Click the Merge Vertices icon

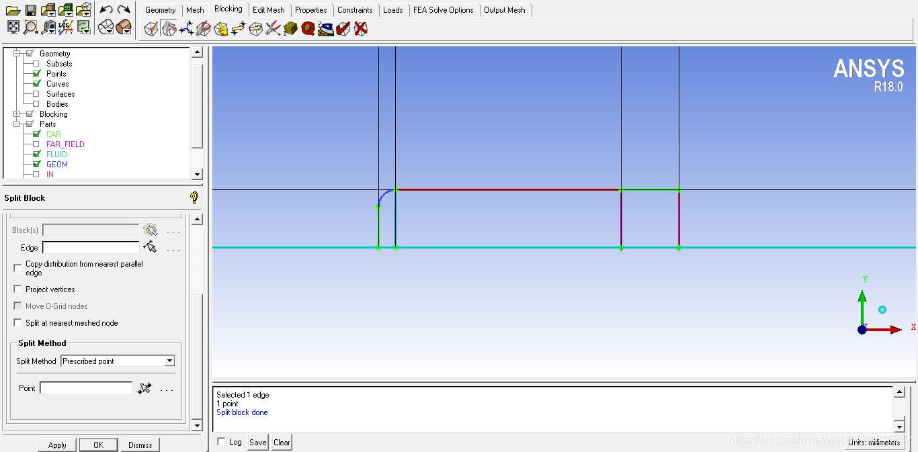(186, 28)
